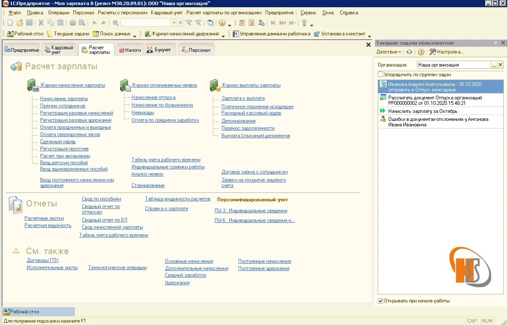Click the wrench tools toolbar icon

[x=304, y=23]
